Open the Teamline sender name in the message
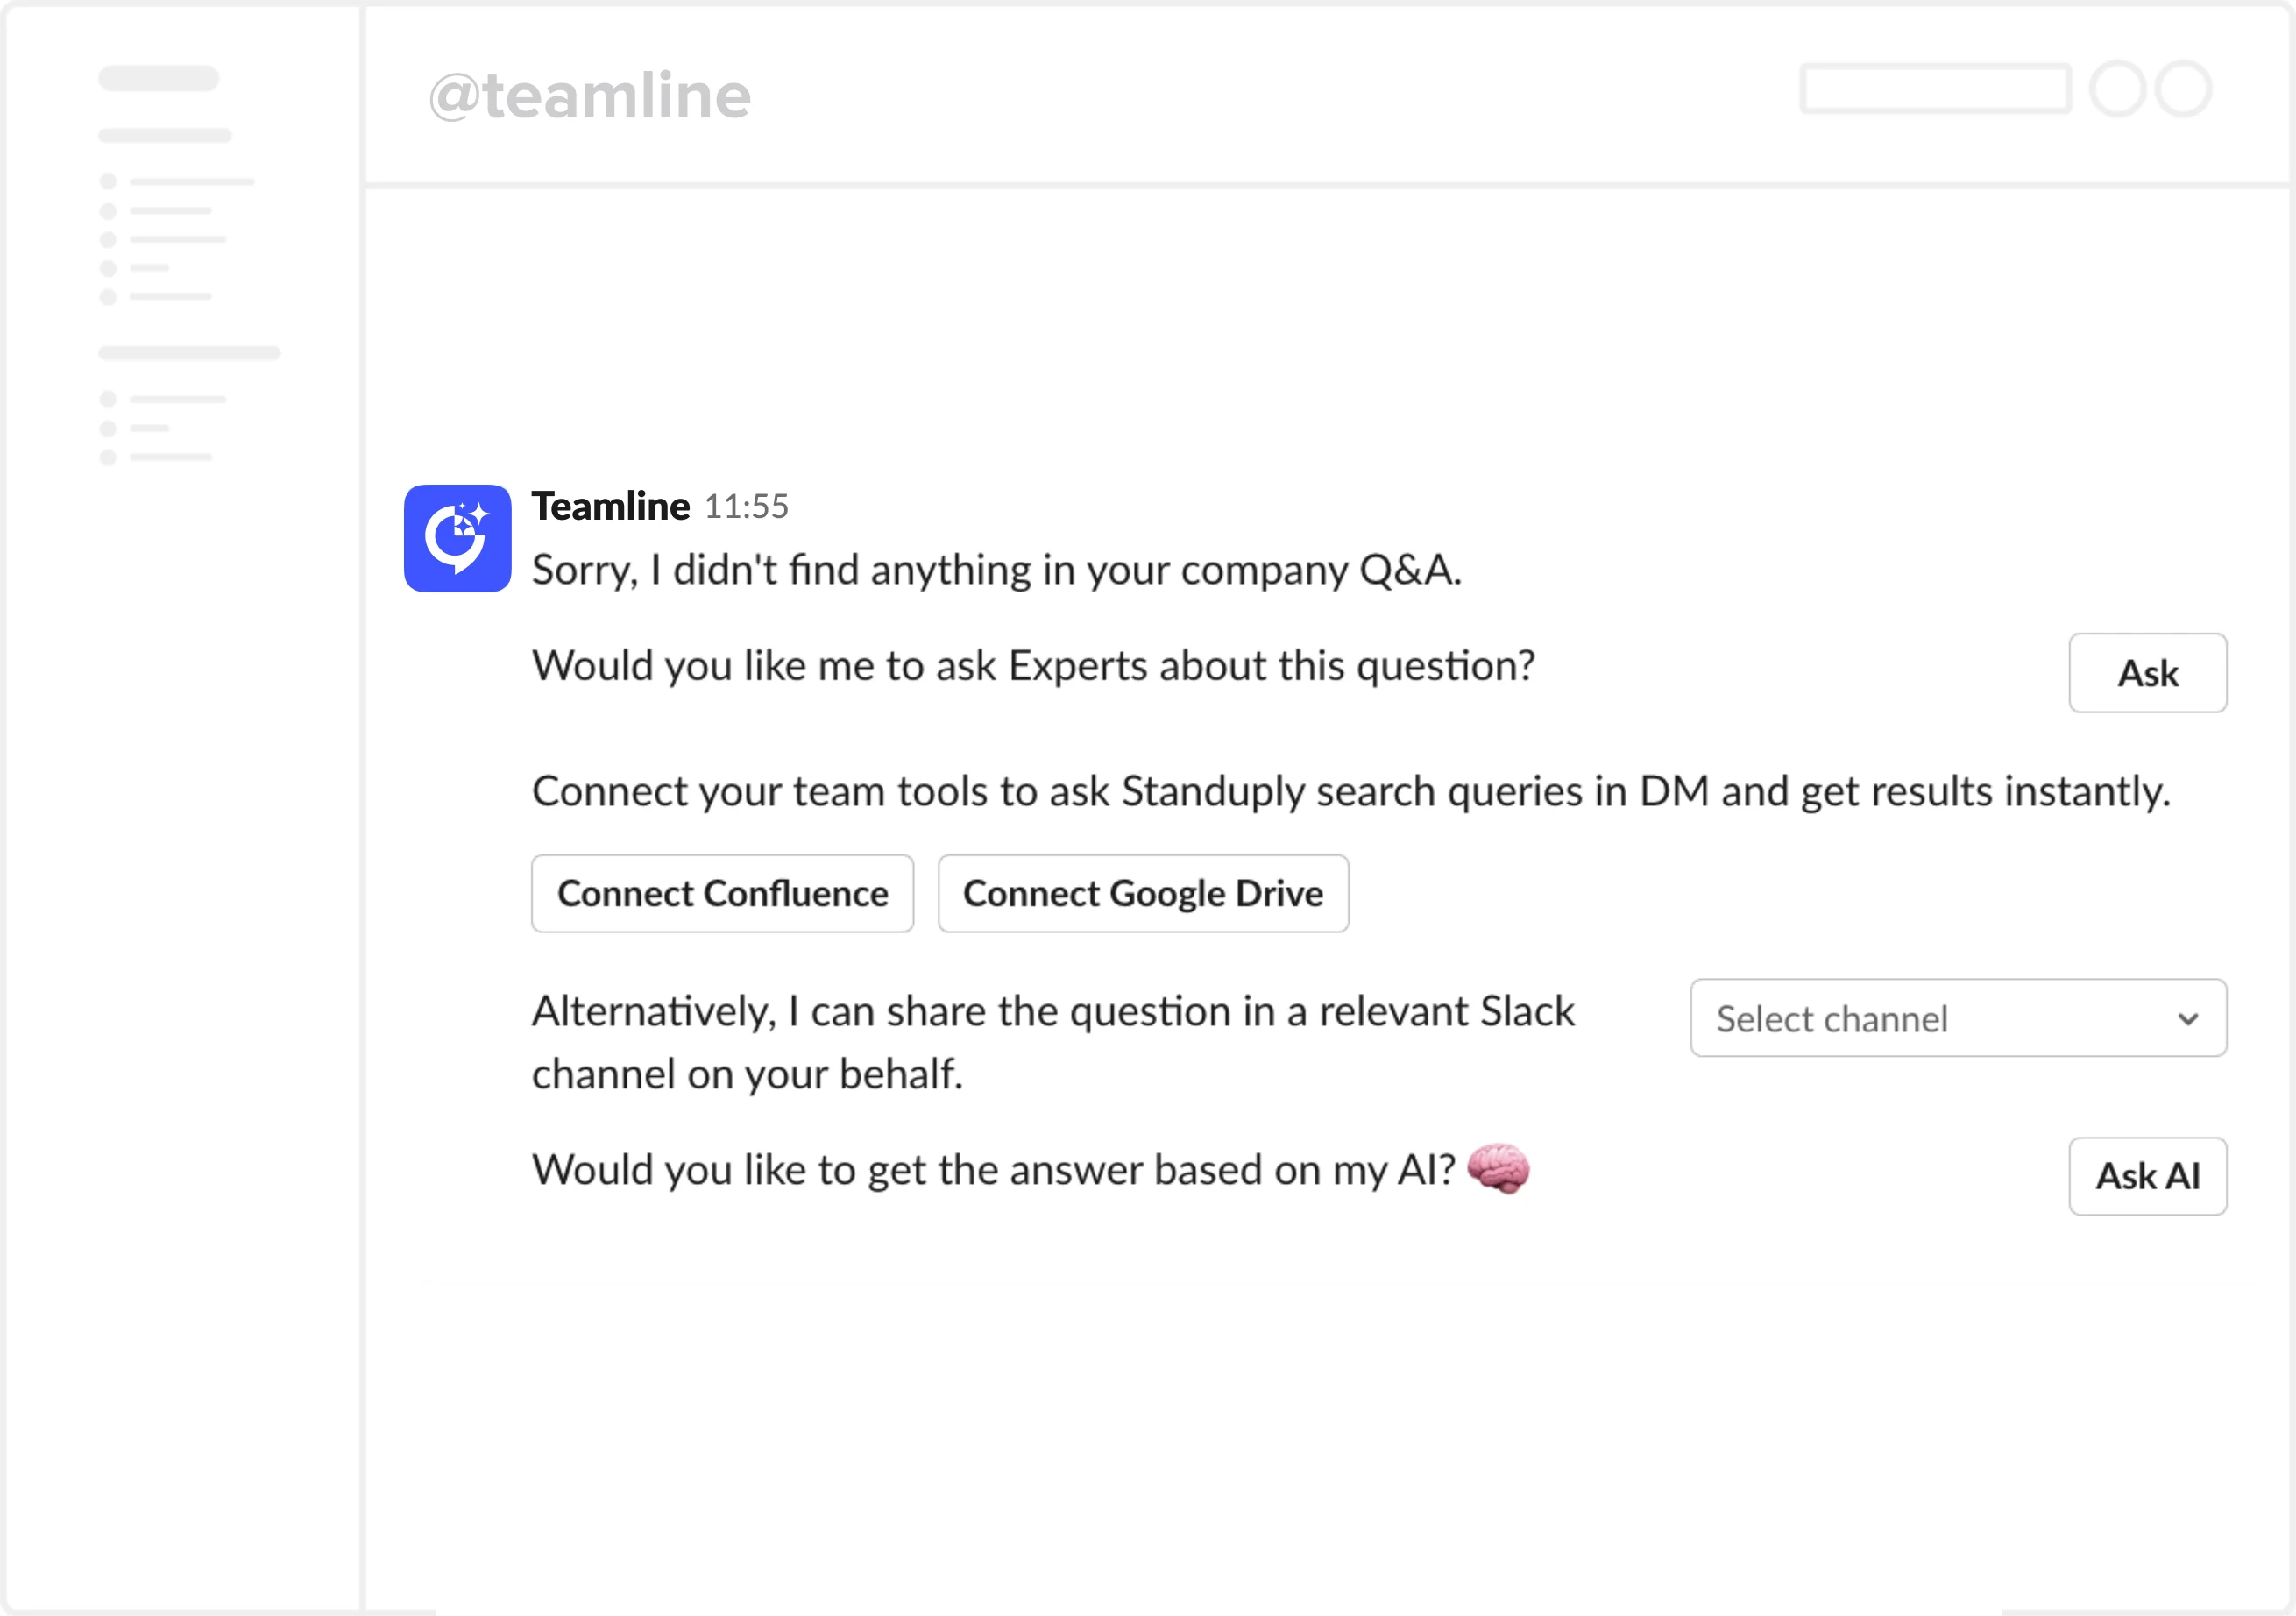 coord(610,506)
